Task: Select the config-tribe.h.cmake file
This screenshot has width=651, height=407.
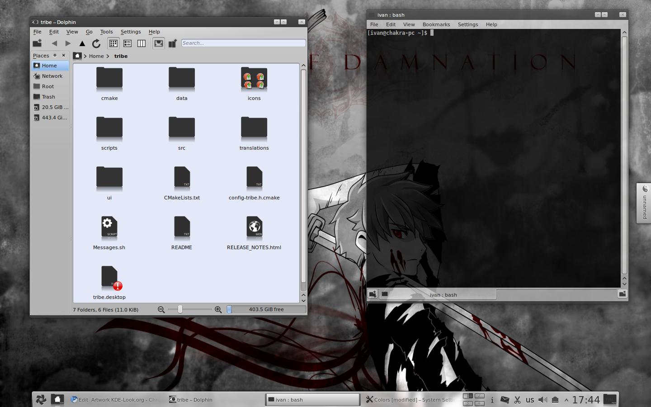Action: 254,183
